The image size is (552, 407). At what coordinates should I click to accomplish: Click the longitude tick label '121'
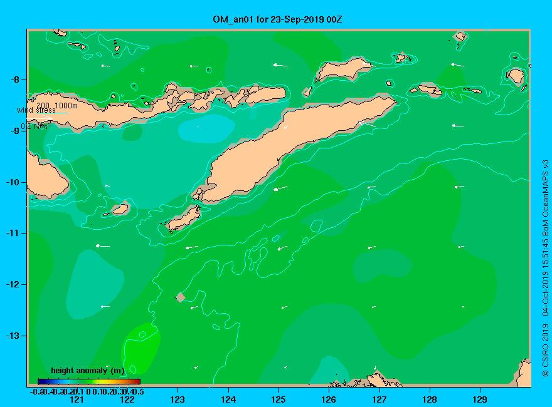pyautogui.click(x=77, y=399)
